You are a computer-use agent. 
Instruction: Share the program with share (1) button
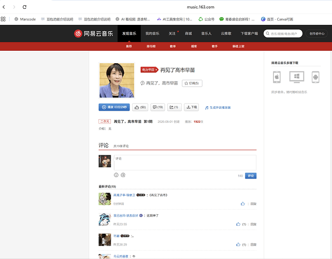pos(174,107)
